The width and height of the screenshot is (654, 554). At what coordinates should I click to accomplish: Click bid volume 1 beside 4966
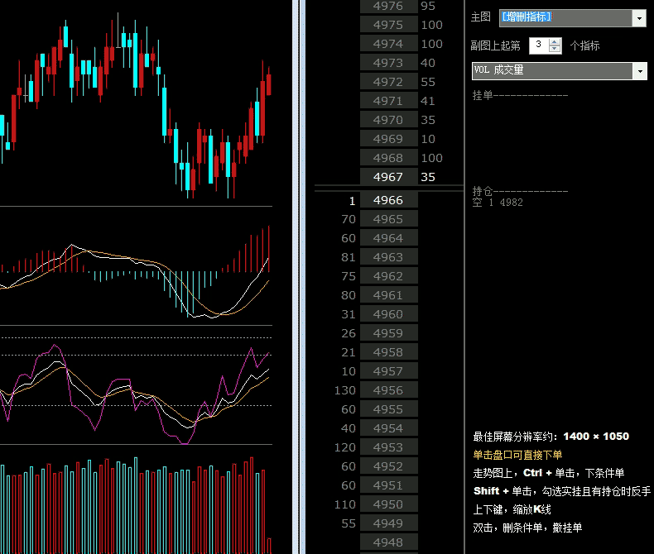(x=352, y=201)
